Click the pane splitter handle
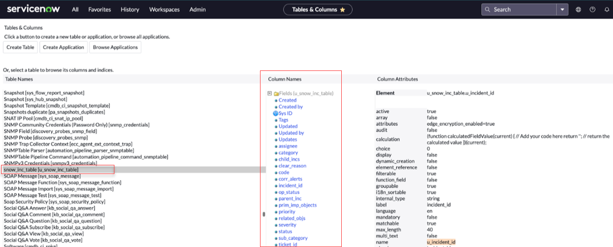This screenshot has width=613, height=247. tap(264, 214)
